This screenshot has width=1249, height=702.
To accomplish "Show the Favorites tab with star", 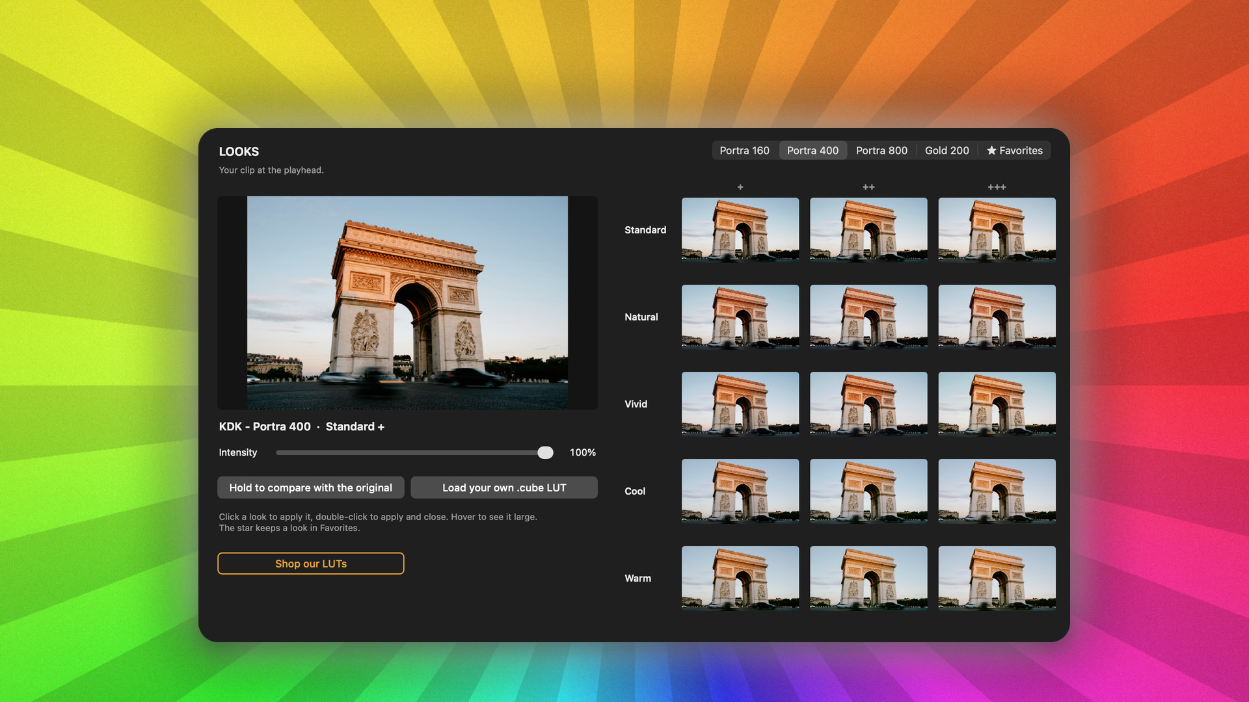I will tap(1015, 150).
